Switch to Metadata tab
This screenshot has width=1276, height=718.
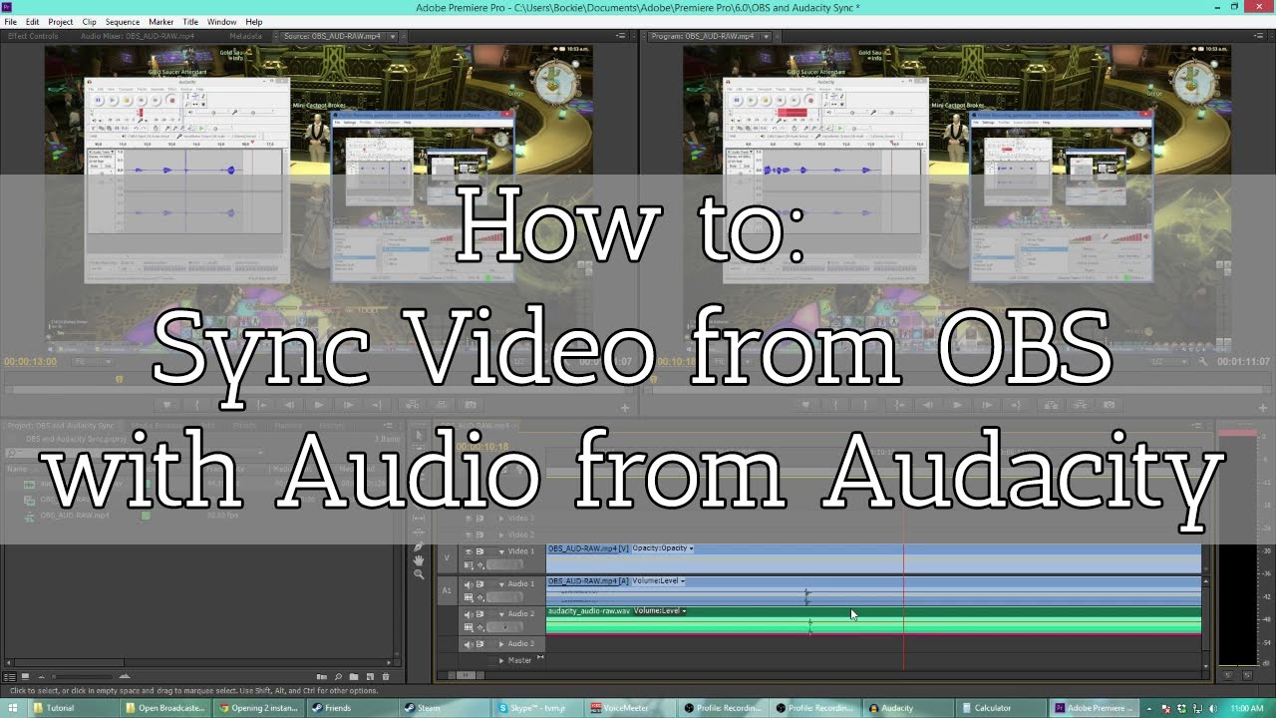(x=245, y=36)
